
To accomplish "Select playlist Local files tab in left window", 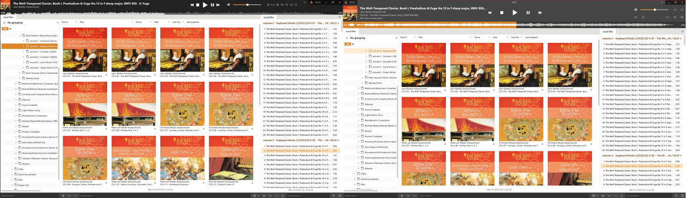I will click(x=269, y=17).
